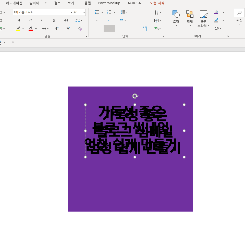Switch to Animations tab
Viewport: 245px width, 233px height.
(x=14, y=3)
